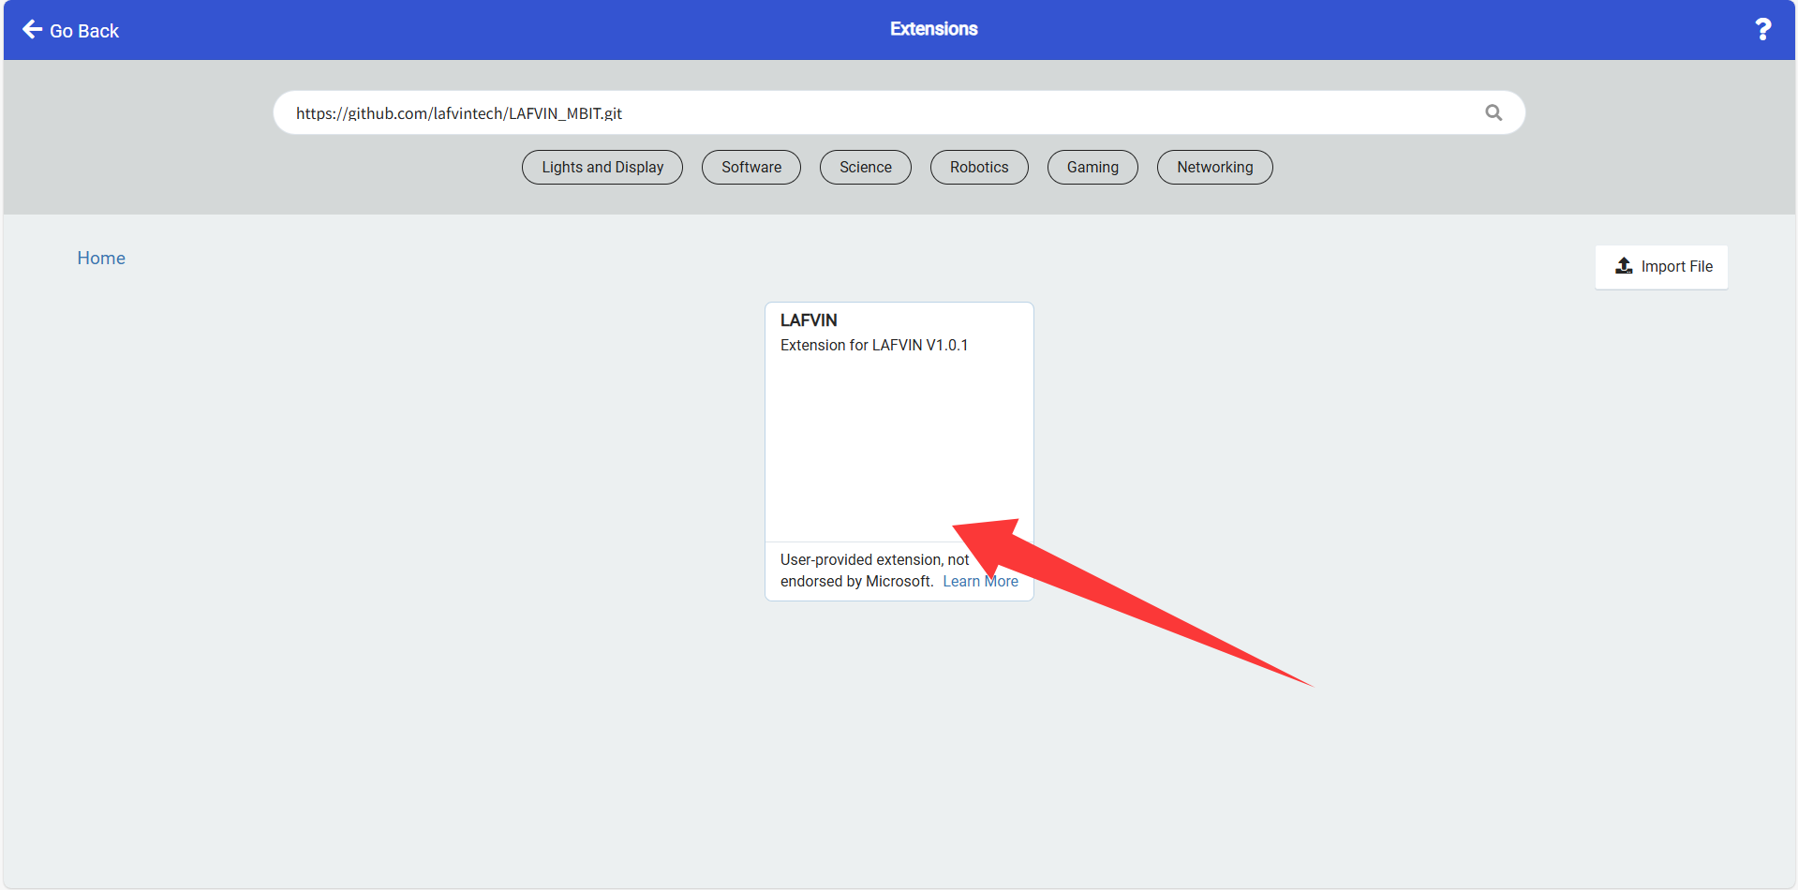Choose the Science category tag
This screenshot has width=1798, height=890.
click(x=866, y=167)
